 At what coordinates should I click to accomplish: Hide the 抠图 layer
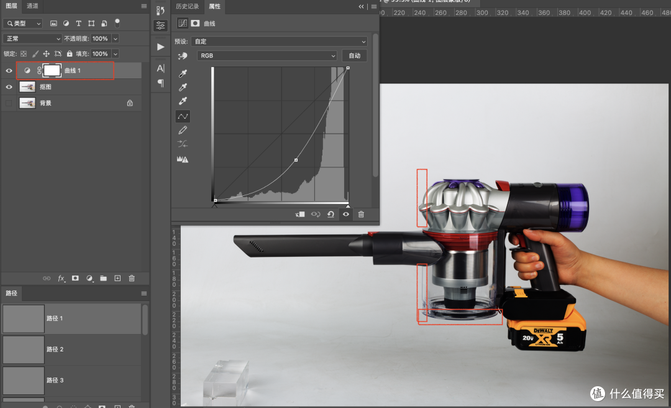[9, 86]
